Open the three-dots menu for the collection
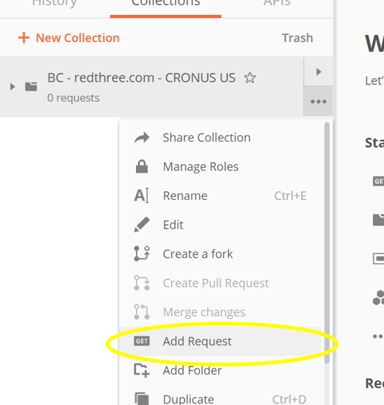Viewport: 384px width, 405px height. (x=318, y=101)
